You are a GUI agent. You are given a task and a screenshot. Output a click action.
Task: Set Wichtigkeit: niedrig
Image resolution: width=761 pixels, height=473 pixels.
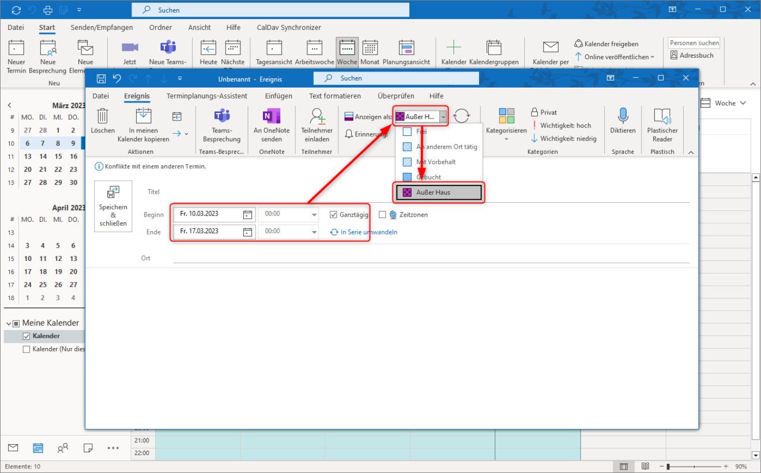[x=563, y=139]
